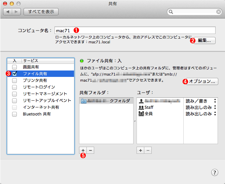Image resolution: width=225 pixels, height=184 pixels.
Task: Select the インターネット共有 service row
Action: [x=41, y=107]
